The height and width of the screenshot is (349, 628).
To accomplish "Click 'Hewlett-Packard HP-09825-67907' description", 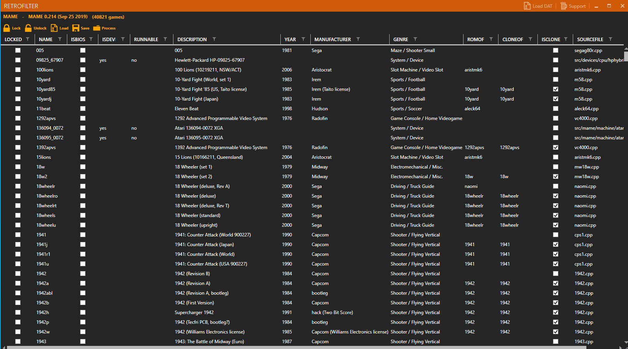I will point(210,60).
